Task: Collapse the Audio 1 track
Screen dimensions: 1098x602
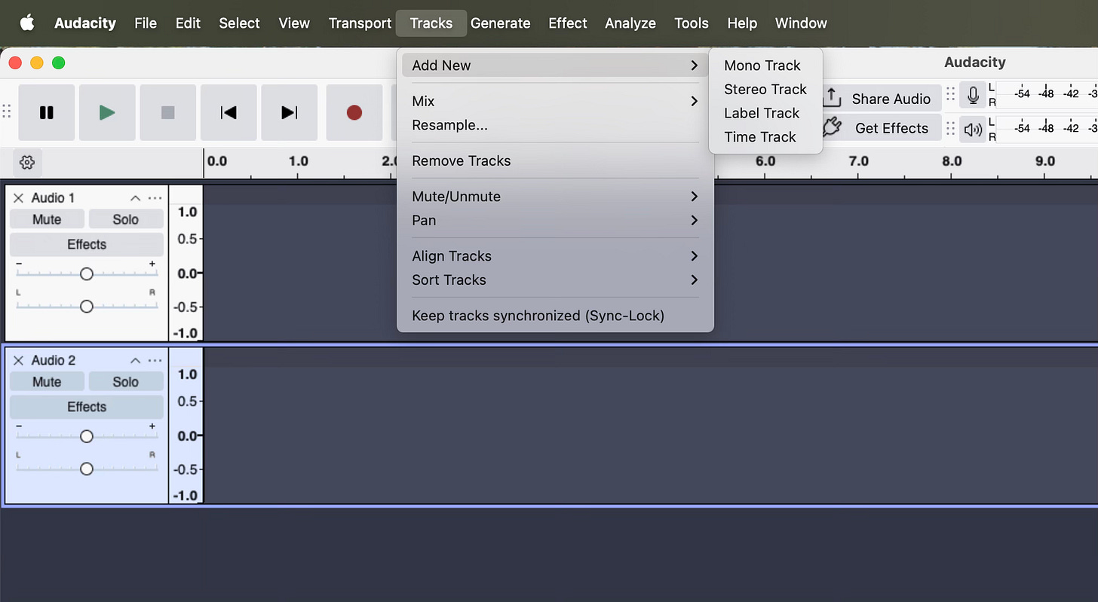Action: pos(135,198)
